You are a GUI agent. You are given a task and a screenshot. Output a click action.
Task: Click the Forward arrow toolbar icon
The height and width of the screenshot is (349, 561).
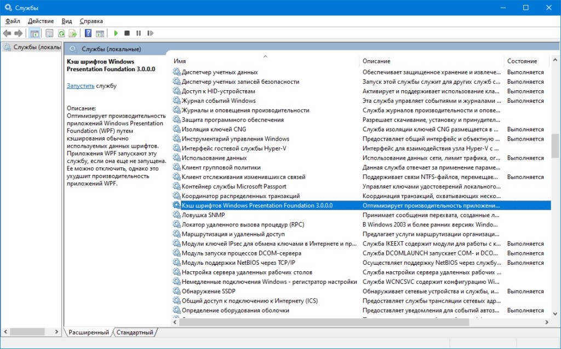point(19,33)
